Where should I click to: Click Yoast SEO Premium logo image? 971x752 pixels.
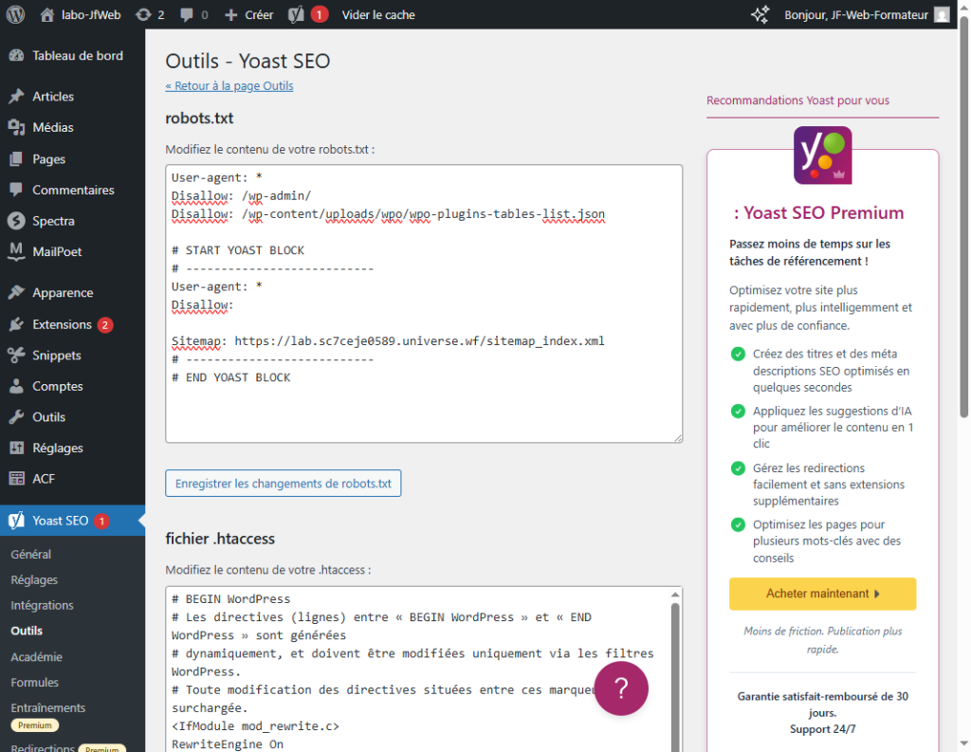click(822, 156)
